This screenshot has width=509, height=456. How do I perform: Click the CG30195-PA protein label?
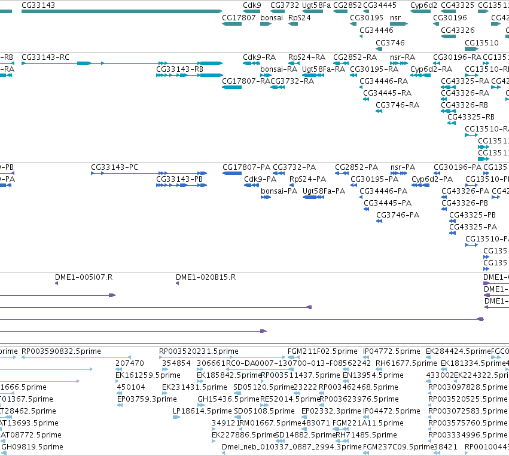coord(374,179)
